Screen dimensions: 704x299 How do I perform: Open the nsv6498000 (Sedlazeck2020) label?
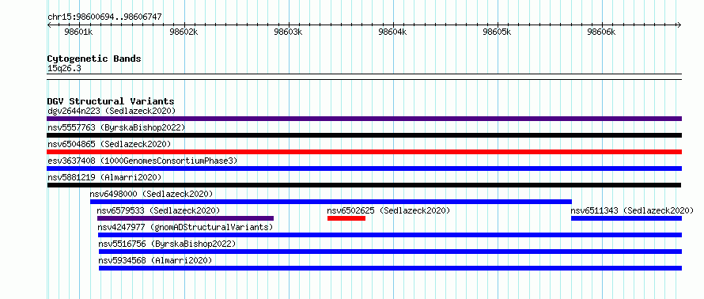151,194
